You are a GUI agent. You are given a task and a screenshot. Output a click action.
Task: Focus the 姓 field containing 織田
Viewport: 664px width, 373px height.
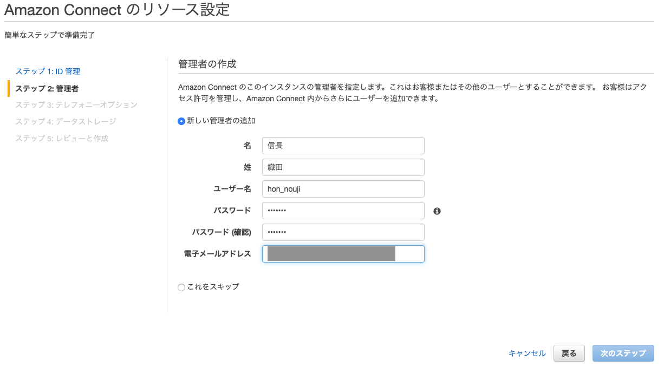click(x=343, y=167)
